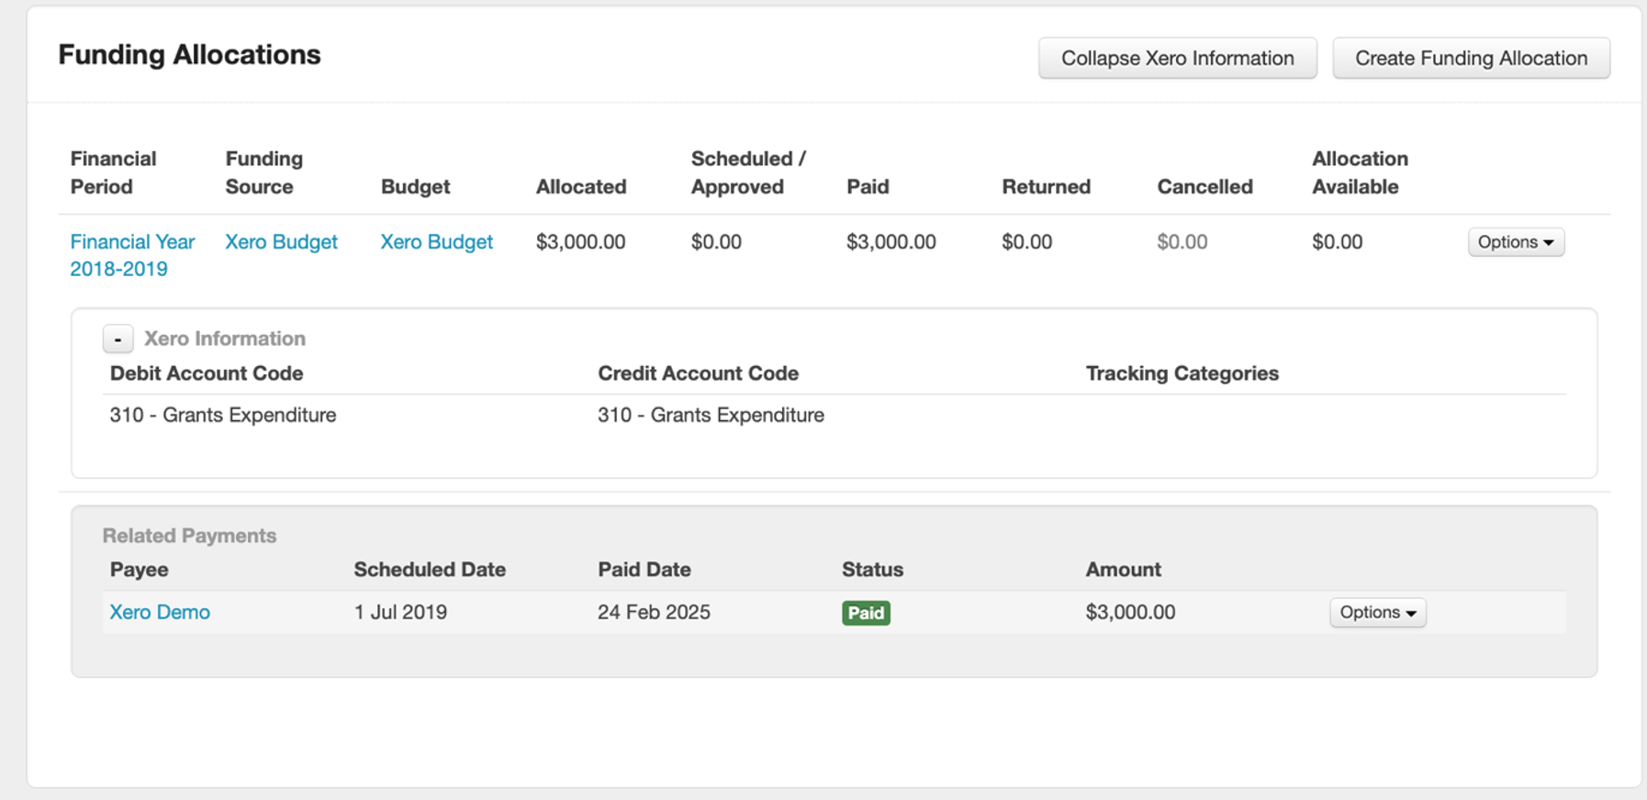1647x800 pixels.
Task: Click the Related Payments section title
Action: [x=189, y=536]
